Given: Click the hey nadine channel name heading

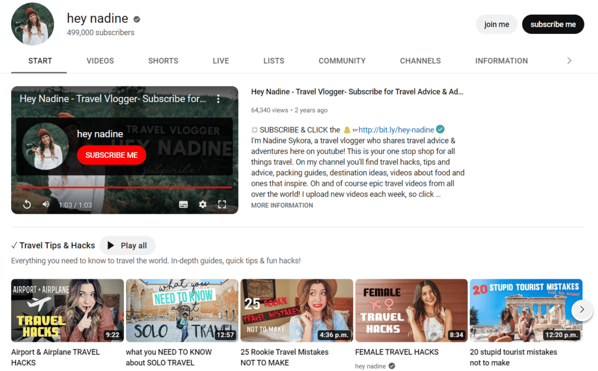Looking at the screenshot, I should pyautogui.click(x=98, y=18).
